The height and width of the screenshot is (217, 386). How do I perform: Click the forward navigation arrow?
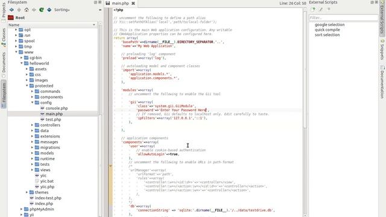pyautogui.click(x=34, y=10)
